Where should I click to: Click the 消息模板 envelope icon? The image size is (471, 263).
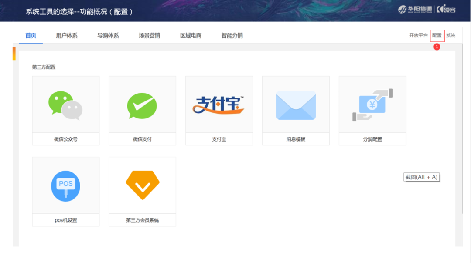296,105
